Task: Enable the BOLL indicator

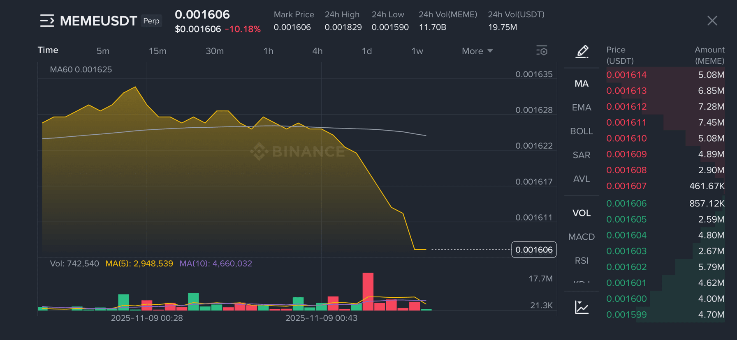Action: click(x=581, y=131)
